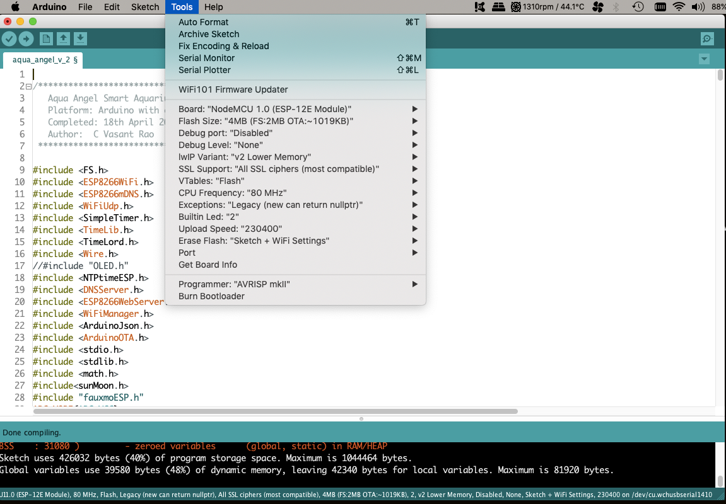
Task: Expand the Erase Flash submenu
Action: (x=295, y=241)
